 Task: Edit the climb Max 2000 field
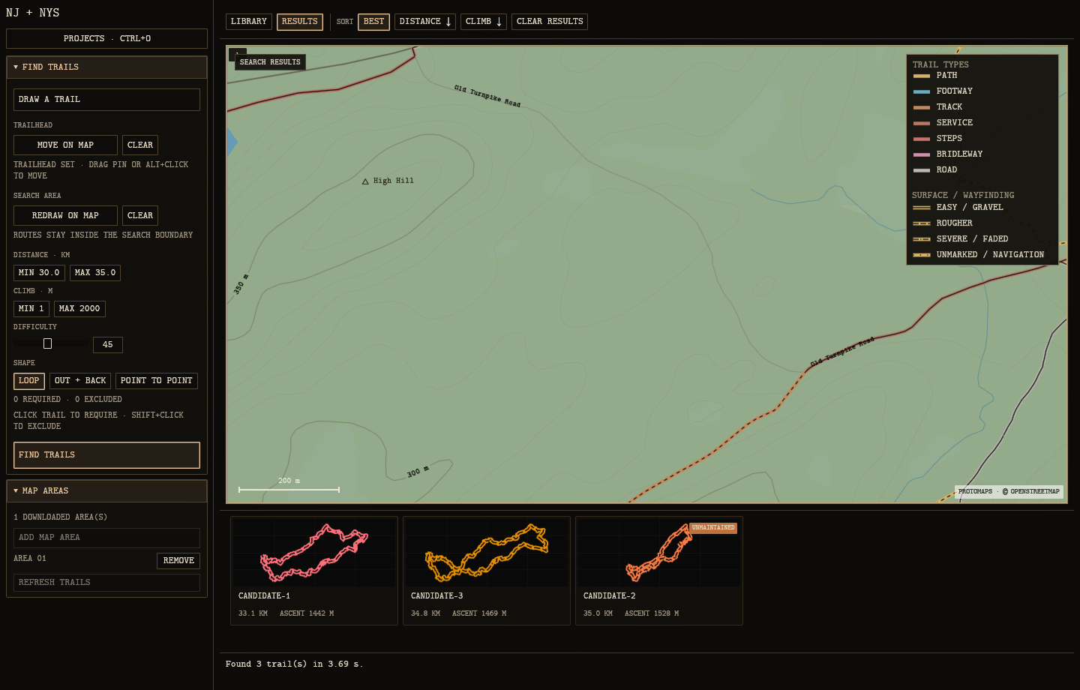coord(79,309)
